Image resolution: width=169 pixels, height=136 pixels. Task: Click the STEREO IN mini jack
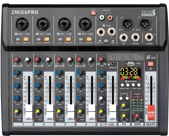pos(112,64)
